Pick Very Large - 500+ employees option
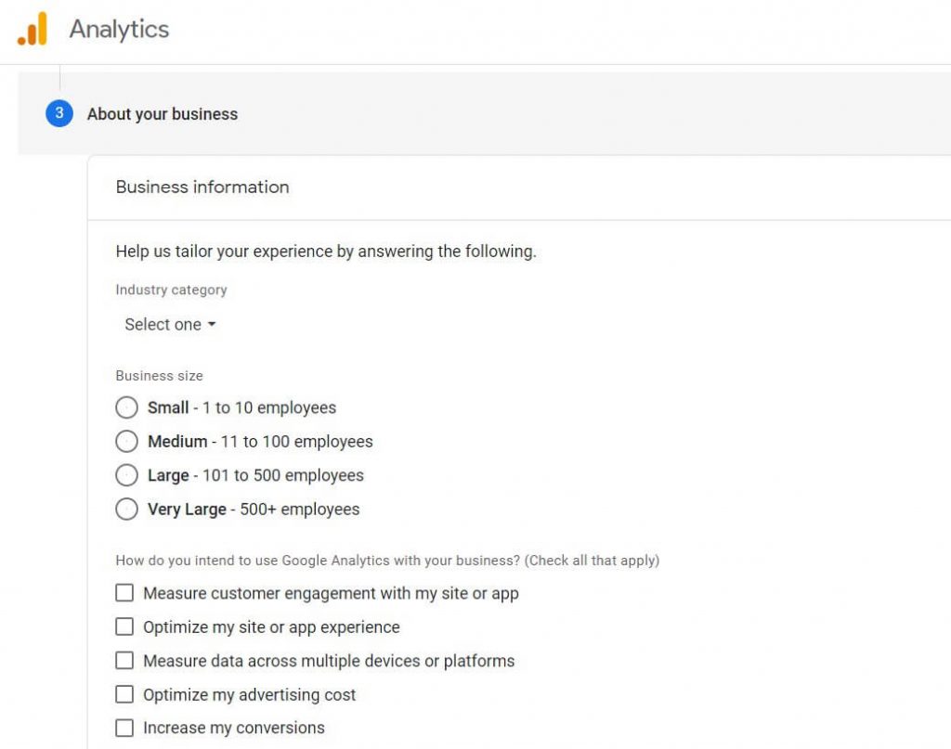 pos(126,509)
